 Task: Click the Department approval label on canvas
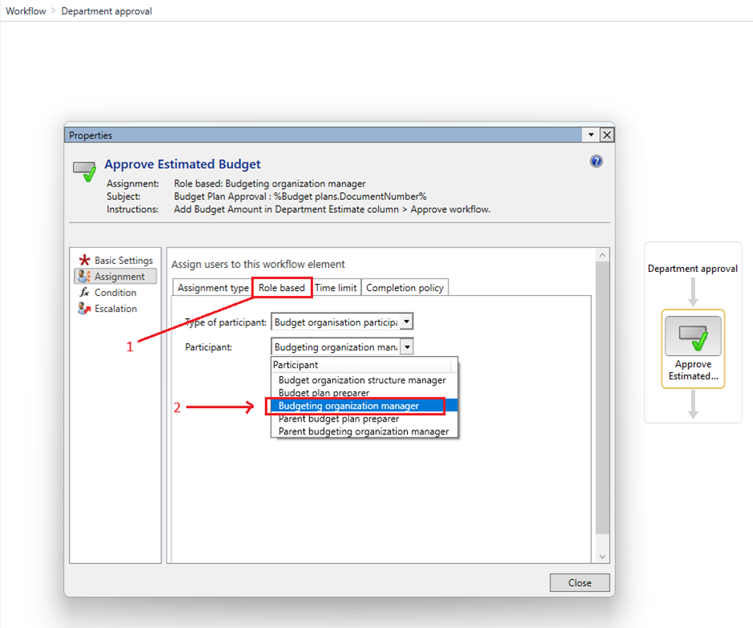click(x=692, y=269)
